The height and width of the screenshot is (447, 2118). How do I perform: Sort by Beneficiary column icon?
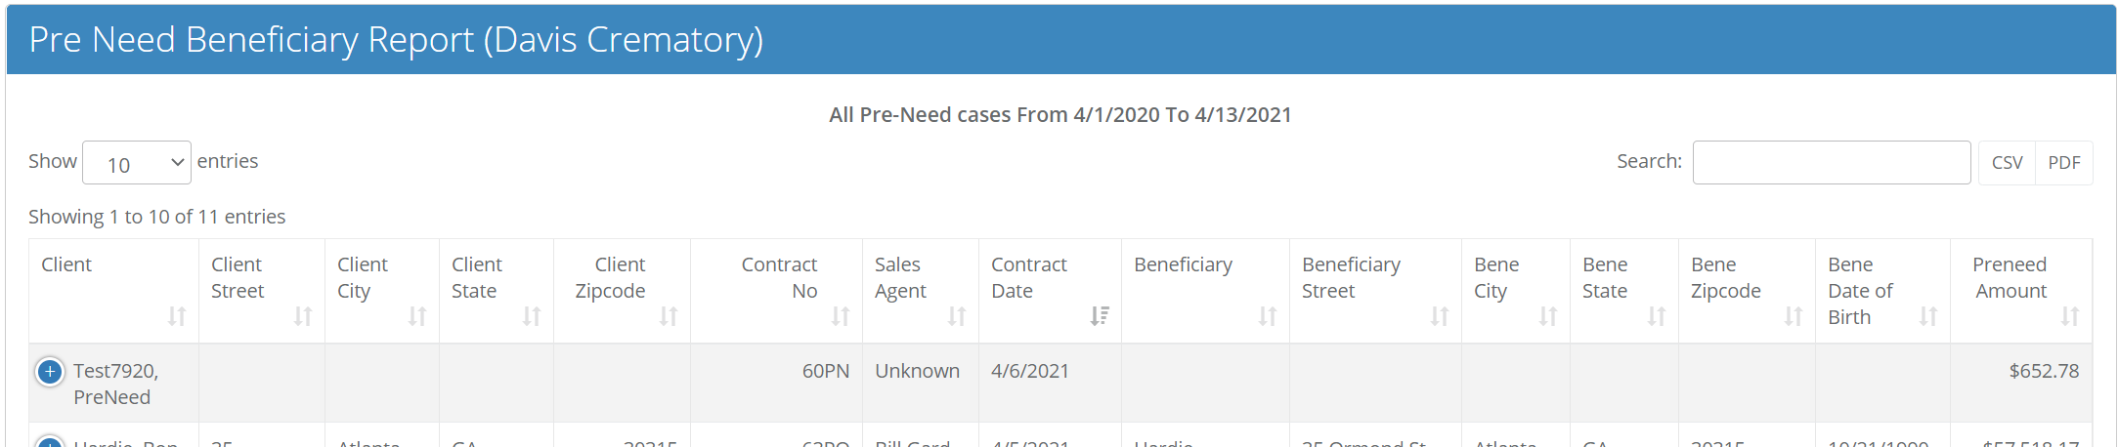click(x=1268, y=316)
